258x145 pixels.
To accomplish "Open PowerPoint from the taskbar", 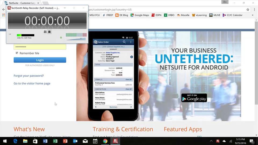I will click(65, 141).
